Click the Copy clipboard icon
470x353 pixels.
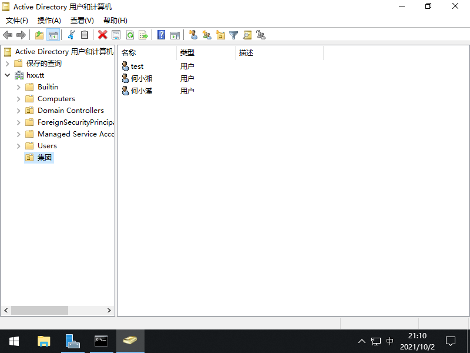coord(85,35)
